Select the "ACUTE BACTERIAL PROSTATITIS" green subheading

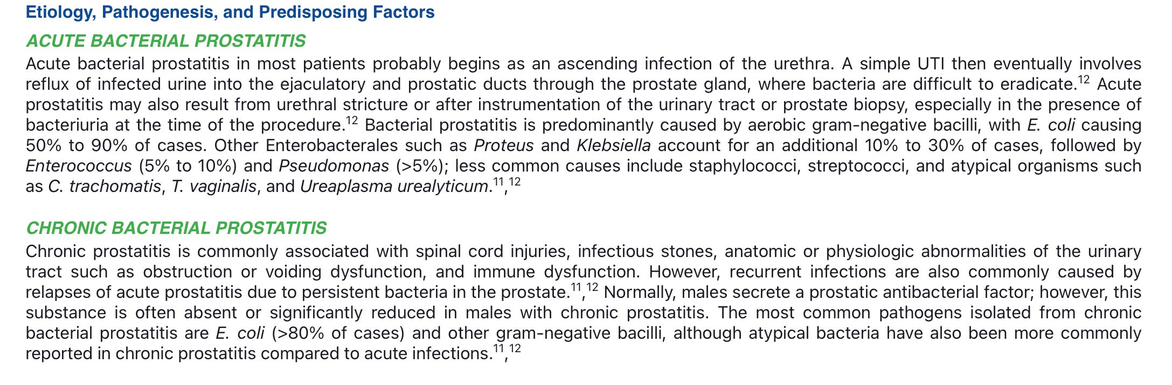pyautogui.click(x=165, y=41)
